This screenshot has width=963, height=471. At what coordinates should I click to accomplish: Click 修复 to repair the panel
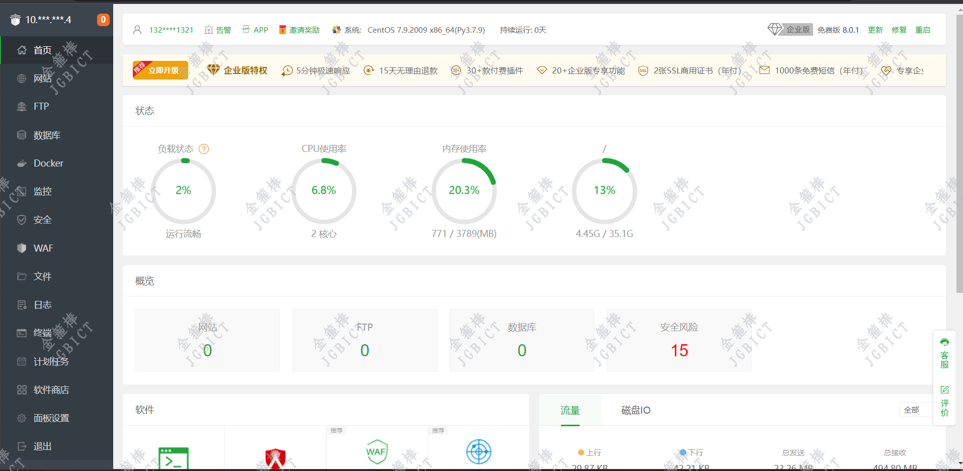pyautogui.click(x=899, y=30)
